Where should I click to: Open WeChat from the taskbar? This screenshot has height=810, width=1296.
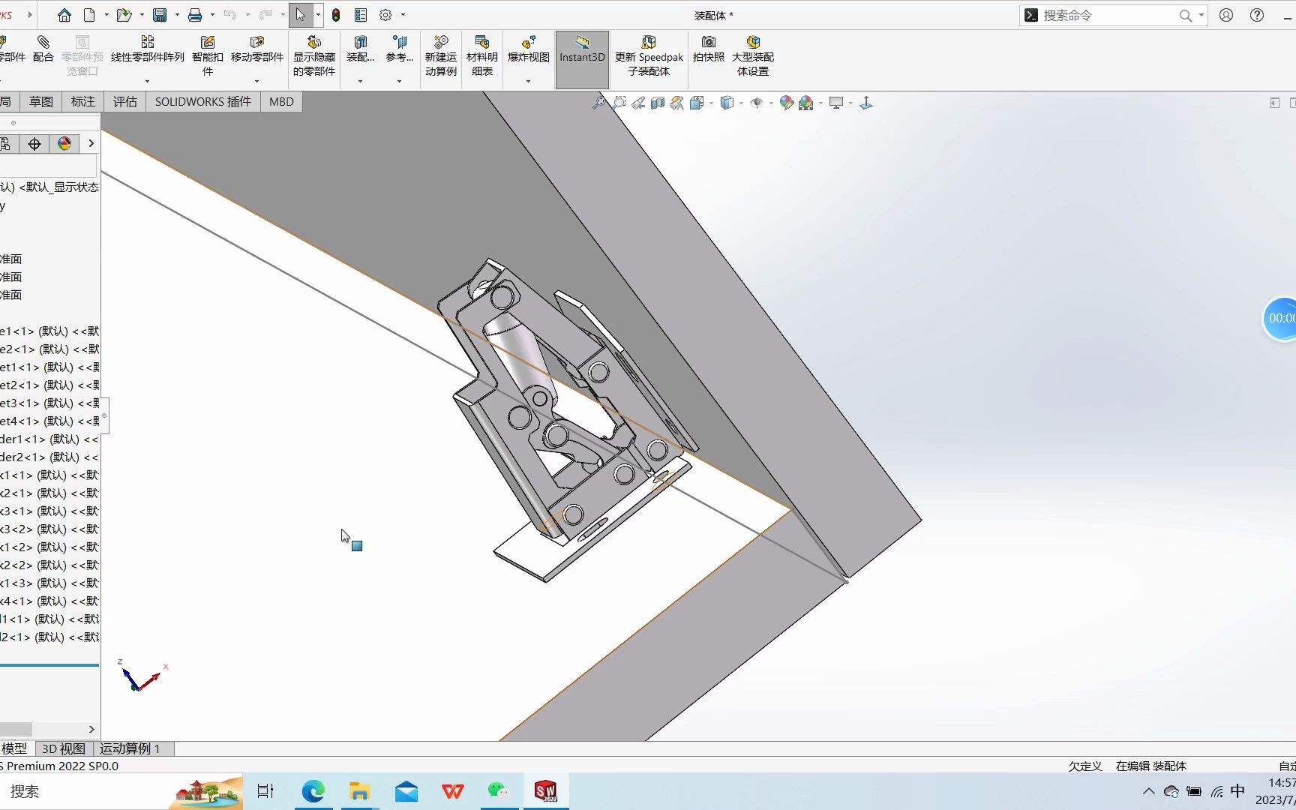[499, 791]
